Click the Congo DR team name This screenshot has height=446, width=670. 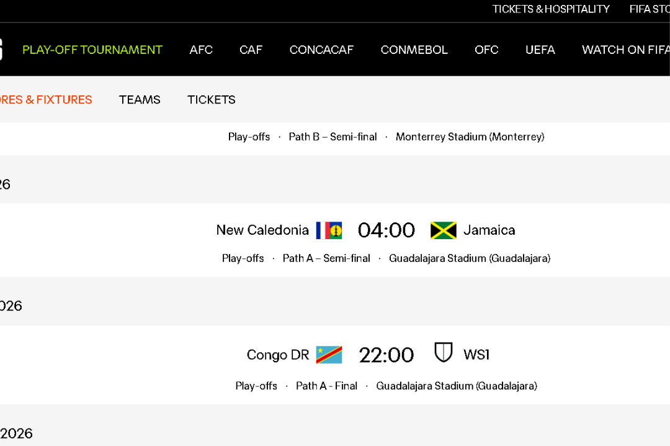tap(277, 355)
